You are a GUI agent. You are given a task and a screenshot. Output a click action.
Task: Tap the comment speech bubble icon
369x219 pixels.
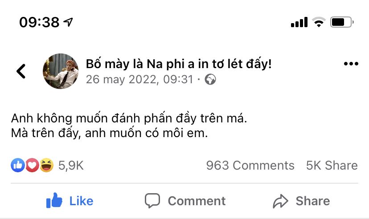click(x=152, y=201)
